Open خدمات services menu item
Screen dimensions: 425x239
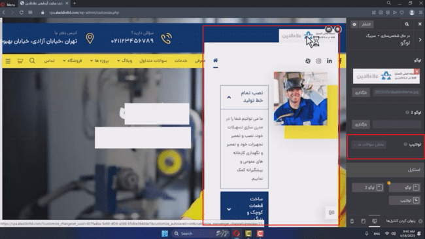click(x=180, y=61)
